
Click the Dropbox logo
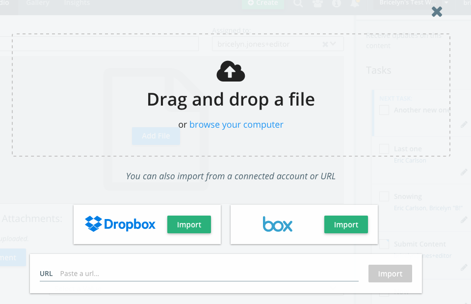[x=120, y=224]
